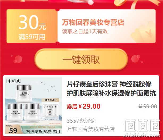Open the 万物回春美妆专营店 store link below reviews
Viewport: 163px width, 140px height.
[91, 129]
